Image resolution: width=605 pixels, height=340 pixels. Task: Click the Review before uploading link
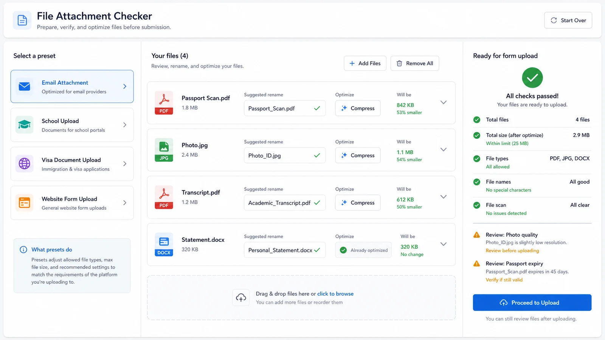pos(512,251)
